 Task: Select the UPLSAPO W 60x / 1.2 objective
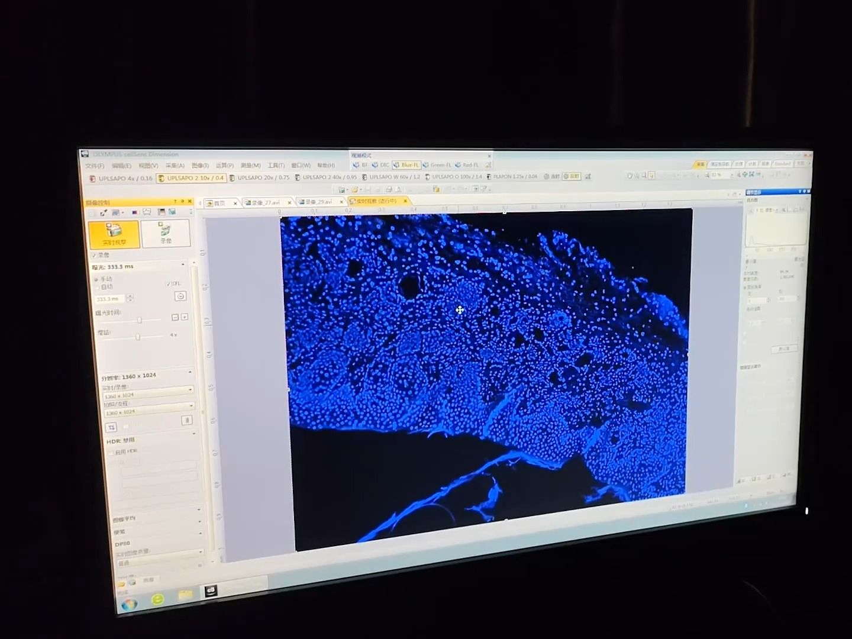click(390, 177)
